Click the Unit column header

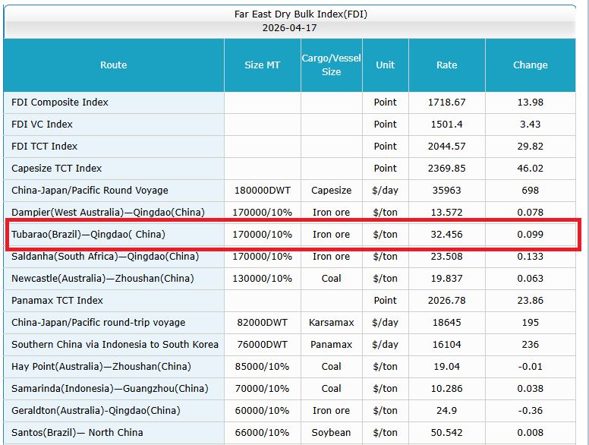point(386,65)
